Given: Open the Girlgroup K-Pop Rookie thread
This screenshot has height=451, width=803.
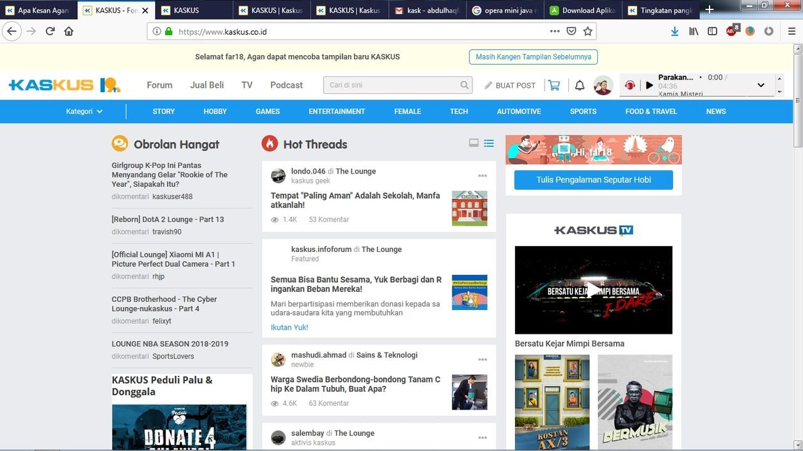Looking at the screenshot, I should [169, 175].
